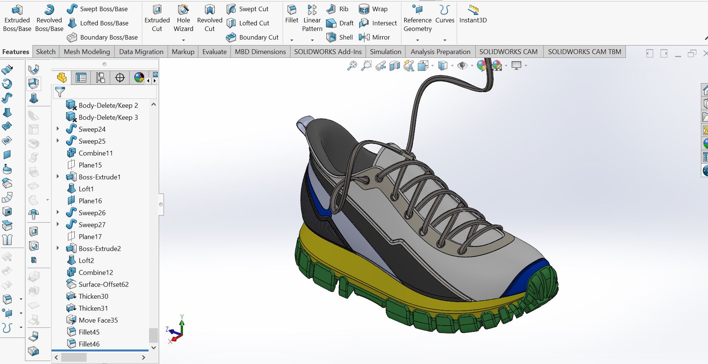The height and width of the screenshot is (364, 708).
Task: Choose Boundary Boss/Base
Action: tap(102, 37)
